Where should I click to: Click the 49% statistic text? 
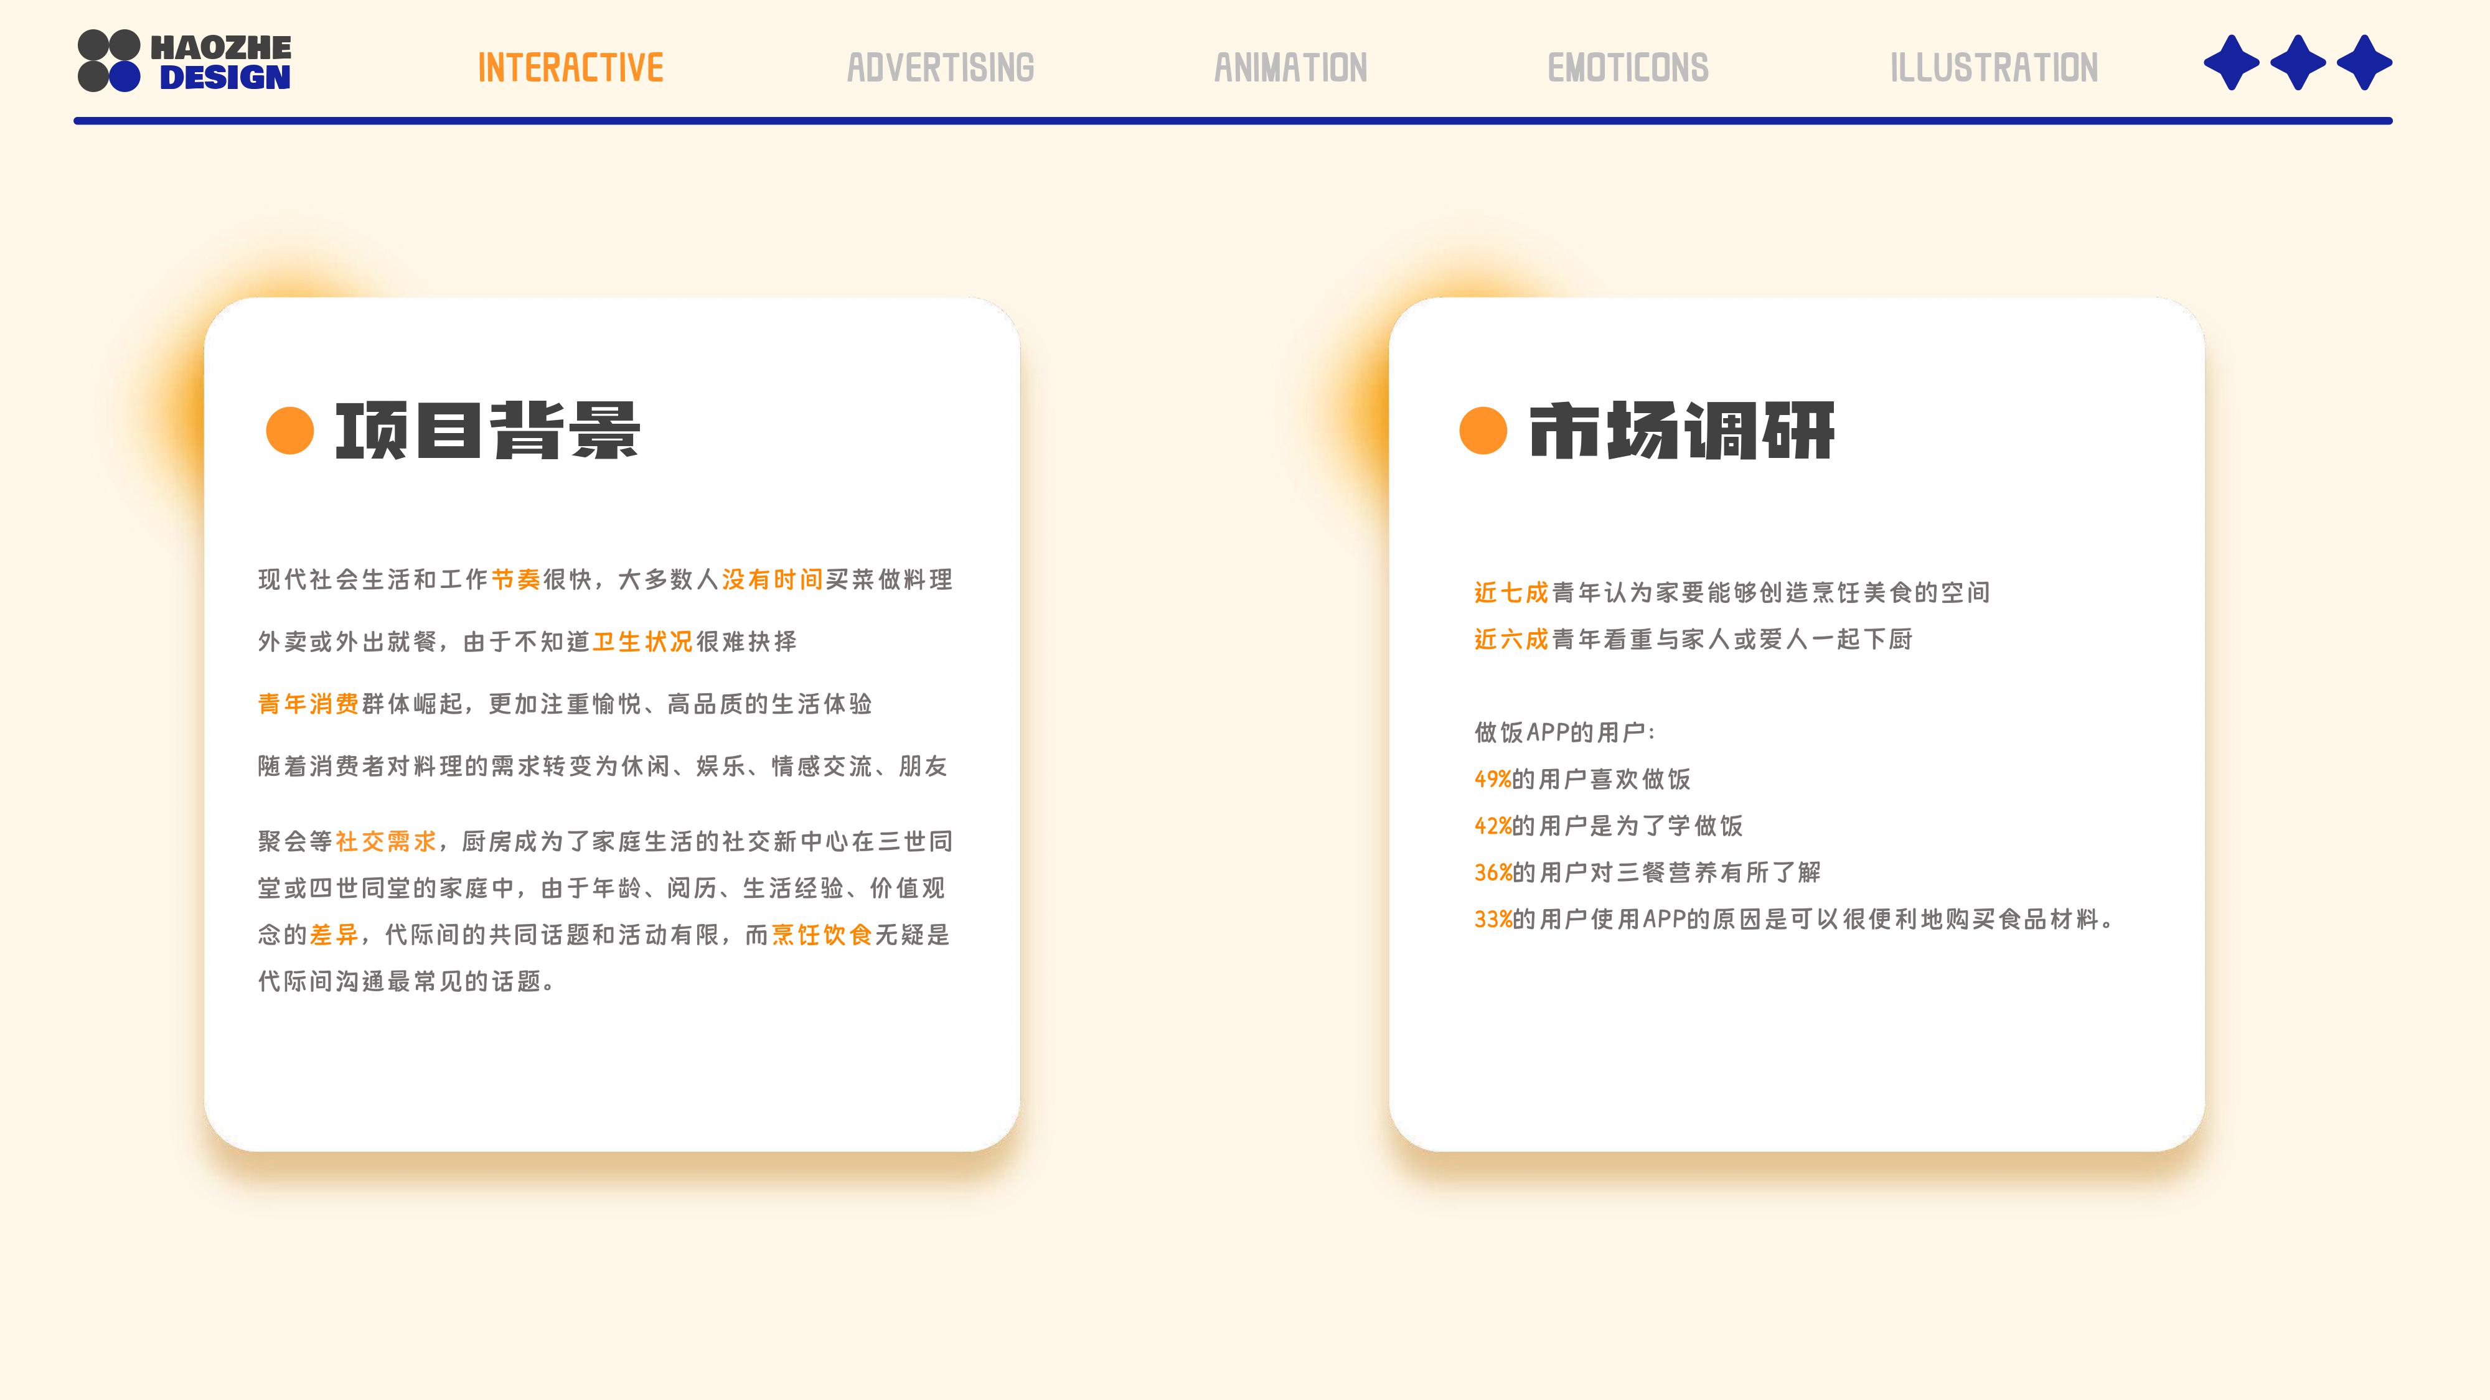[1493, 779]
